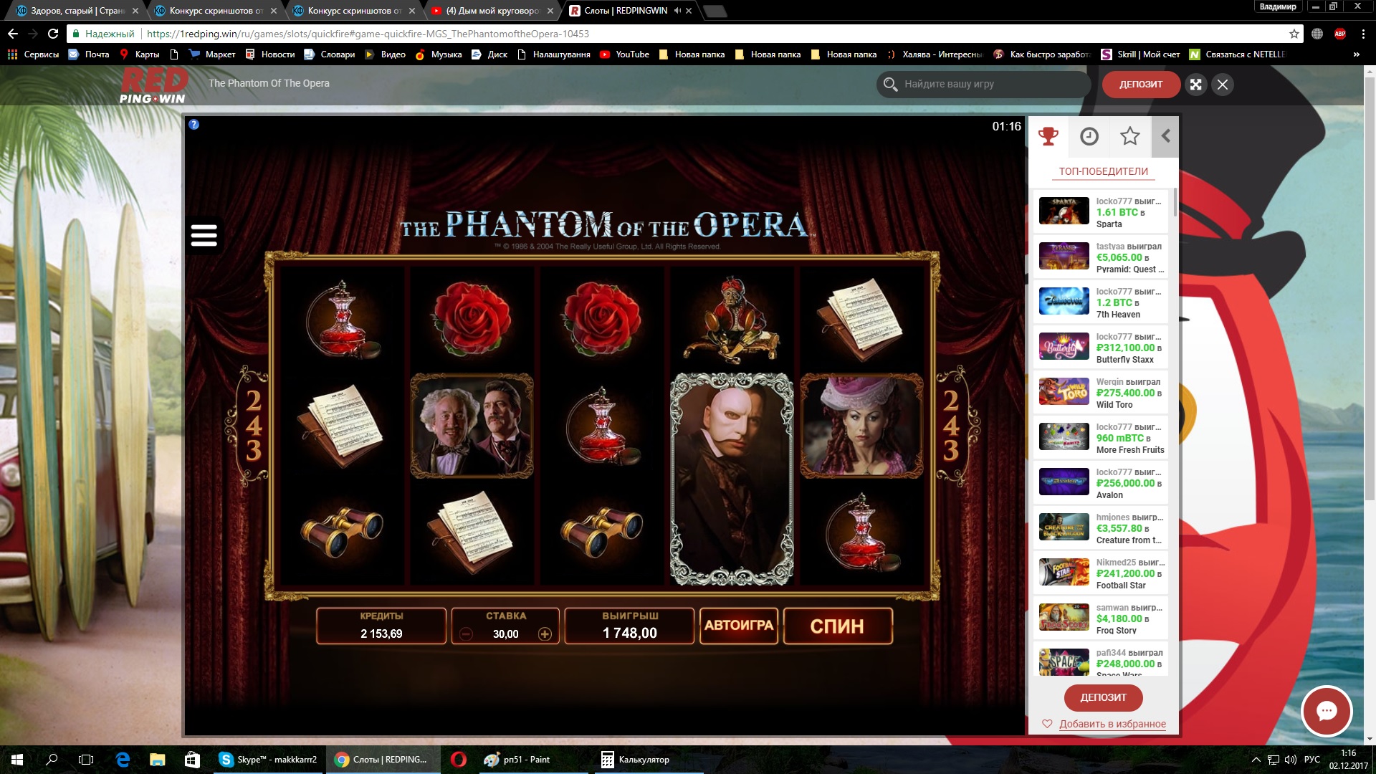Click the ДЕПОЗИТ button under winners list

coord(1103,697)
